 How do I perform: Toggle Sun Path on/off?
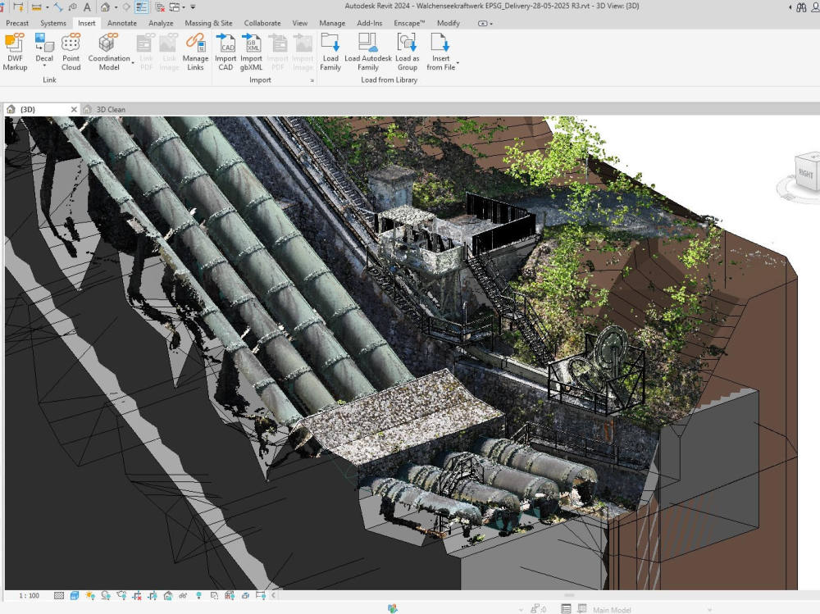point(90,596)
